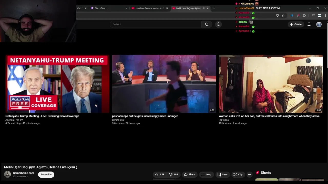The width and height of the screenshot is (328, 184).
Task: Start voice search with microphone icon
Action: point(218,24)
